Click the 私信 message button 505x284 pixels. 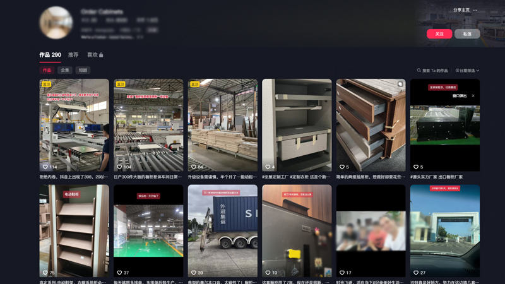pos(467,34)
